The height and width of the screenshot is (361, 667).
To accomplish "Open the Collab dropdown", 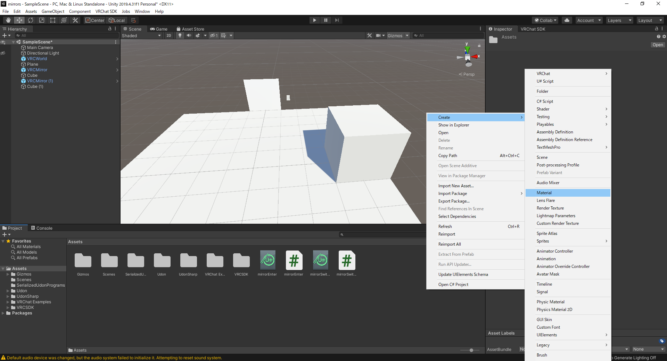I will (x=545, y=20).
